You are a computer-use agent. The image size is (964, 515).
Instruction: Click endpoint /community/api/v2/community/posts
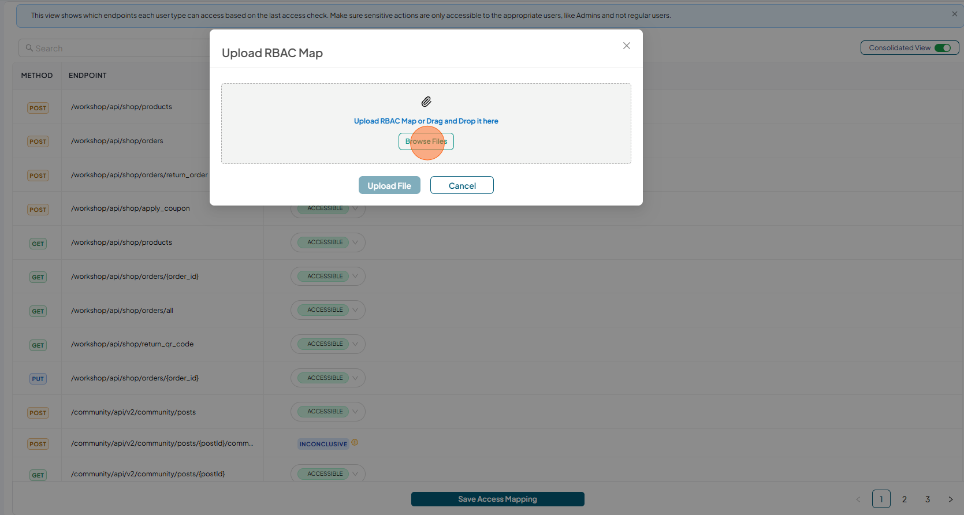pyautogui.click(x=133, y=412)
